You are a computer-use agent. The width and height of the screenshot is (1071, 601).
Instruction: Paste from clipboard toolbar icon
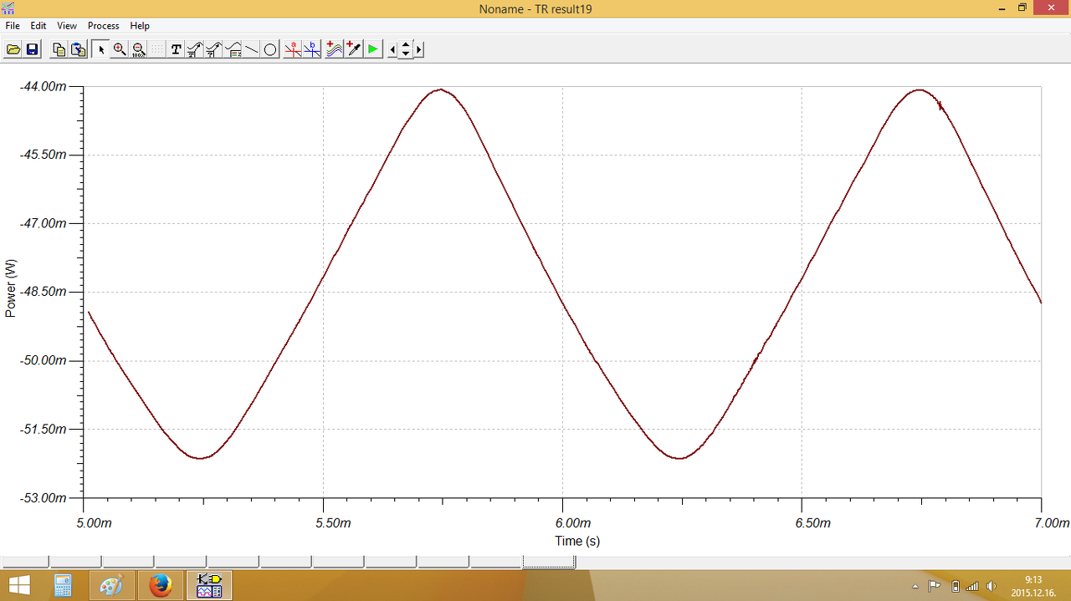pyautogui.click(x=78, y=49)
